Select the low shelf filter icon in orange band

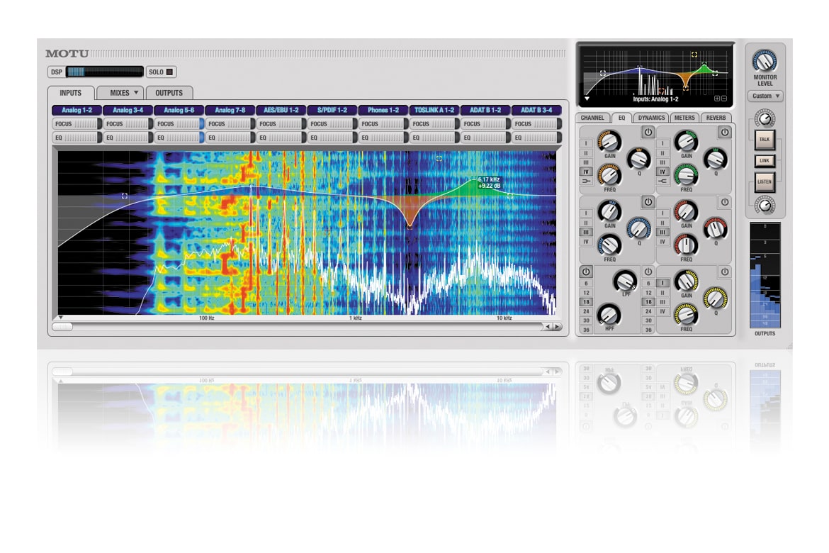tap(586, 181)
